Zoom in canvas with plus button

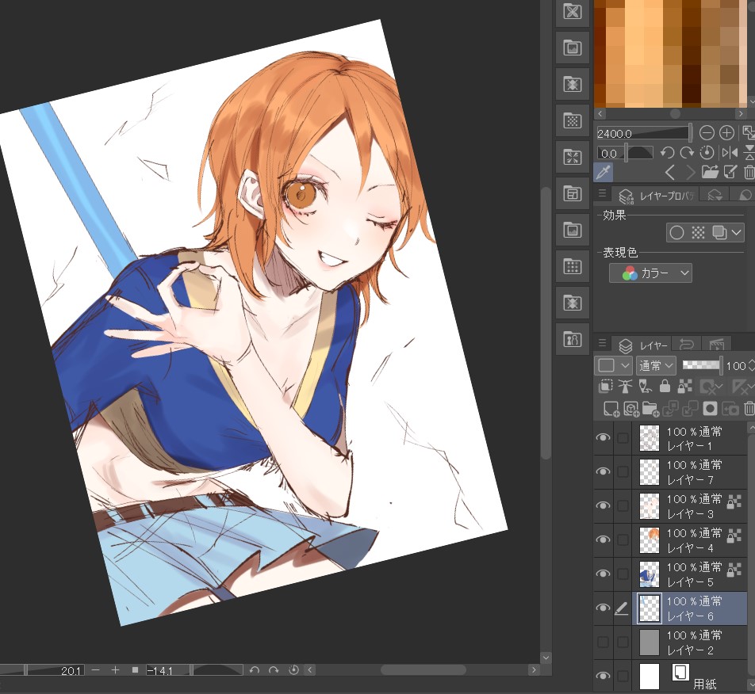pyautogui.click(x=116, y=670)
